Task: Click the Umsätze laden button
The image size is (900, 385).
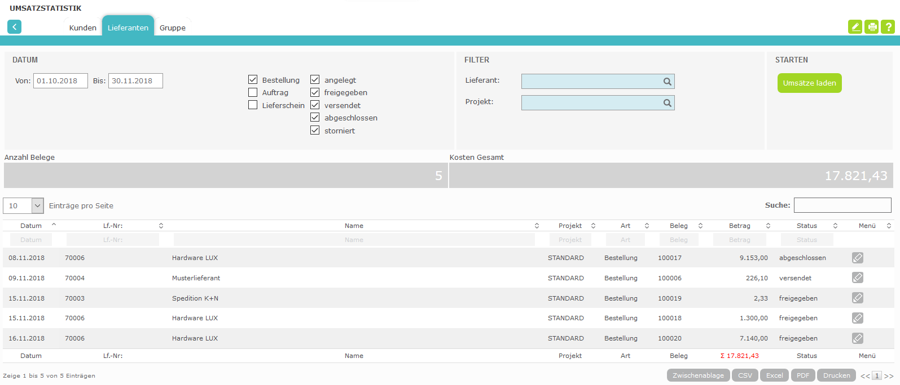Action: pos(809,83)
